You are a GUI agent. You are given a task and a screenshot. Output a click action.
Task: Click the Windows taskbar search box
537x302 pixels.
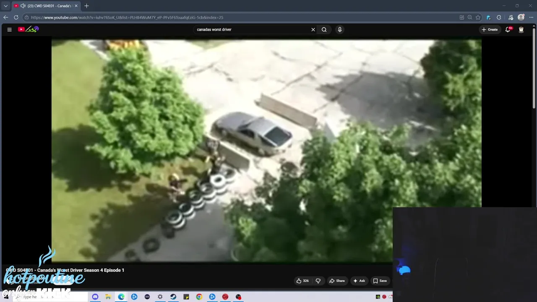point(50,297)
